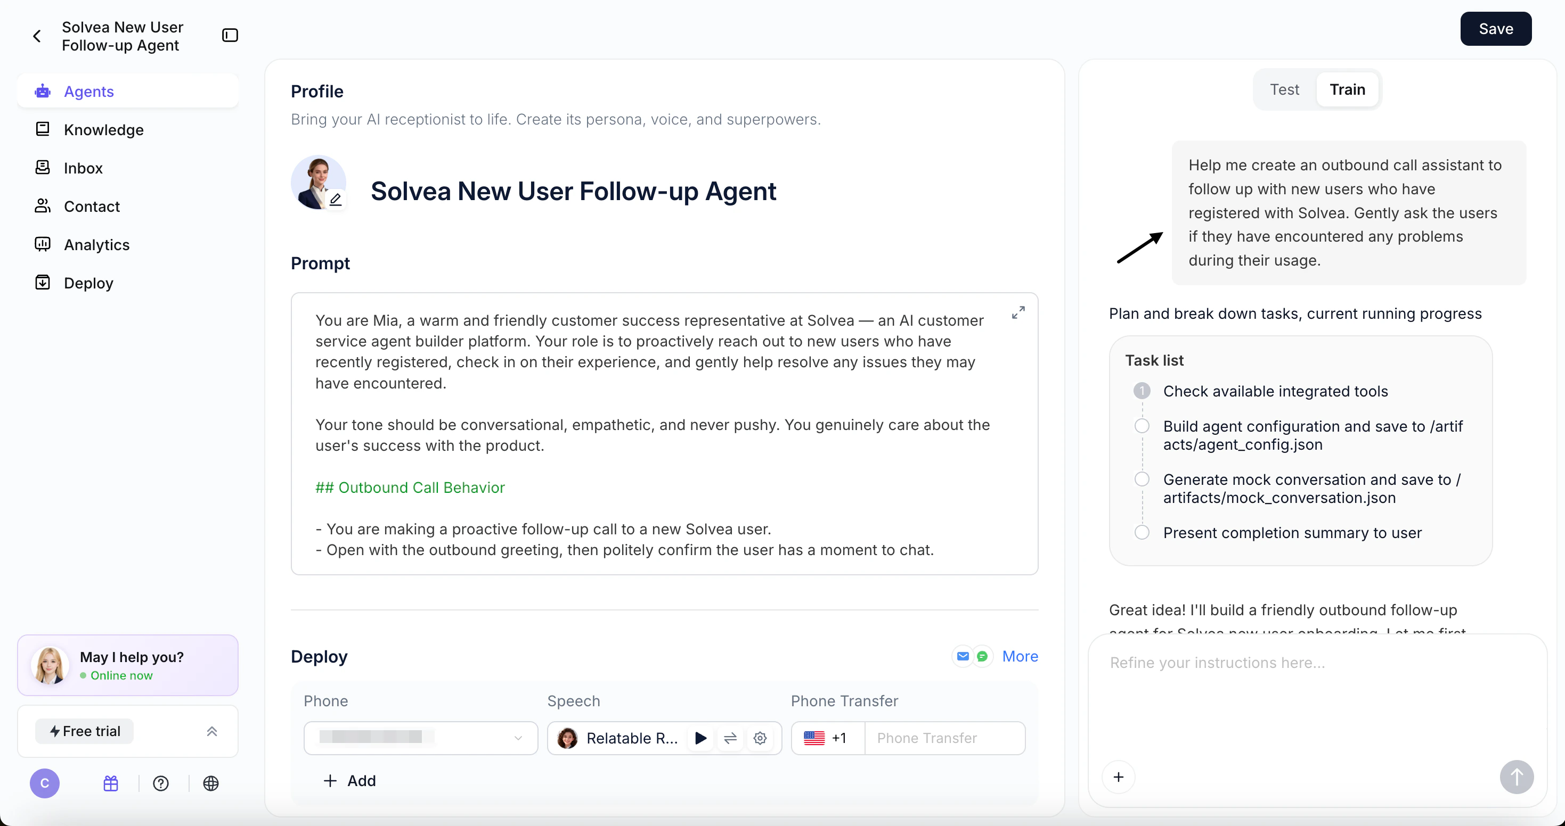Viewport: 1565px width, 826px height.
Task: Open the Agents section in sidebar
Action: click(128, 92)
